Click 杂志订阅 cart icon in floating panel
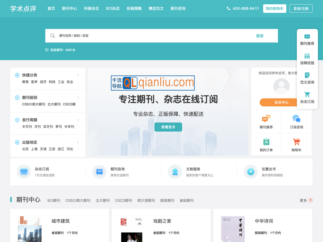This screenshot has height=242, width=323. click(x=307, y=94)
